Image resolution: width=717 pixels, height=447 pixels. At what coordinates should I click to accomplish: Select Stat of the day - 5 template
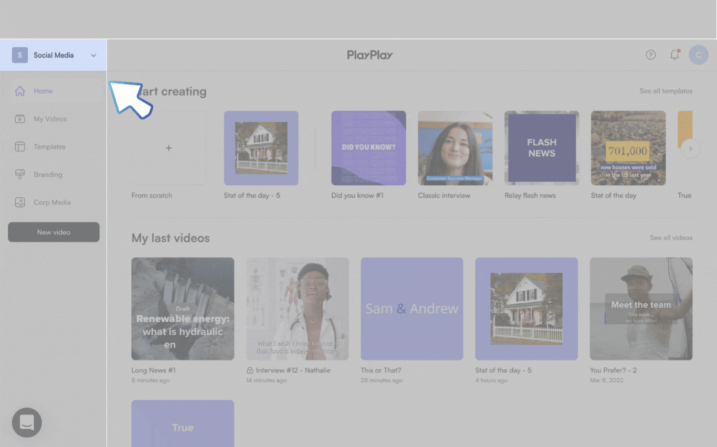(x=261, y=148)
